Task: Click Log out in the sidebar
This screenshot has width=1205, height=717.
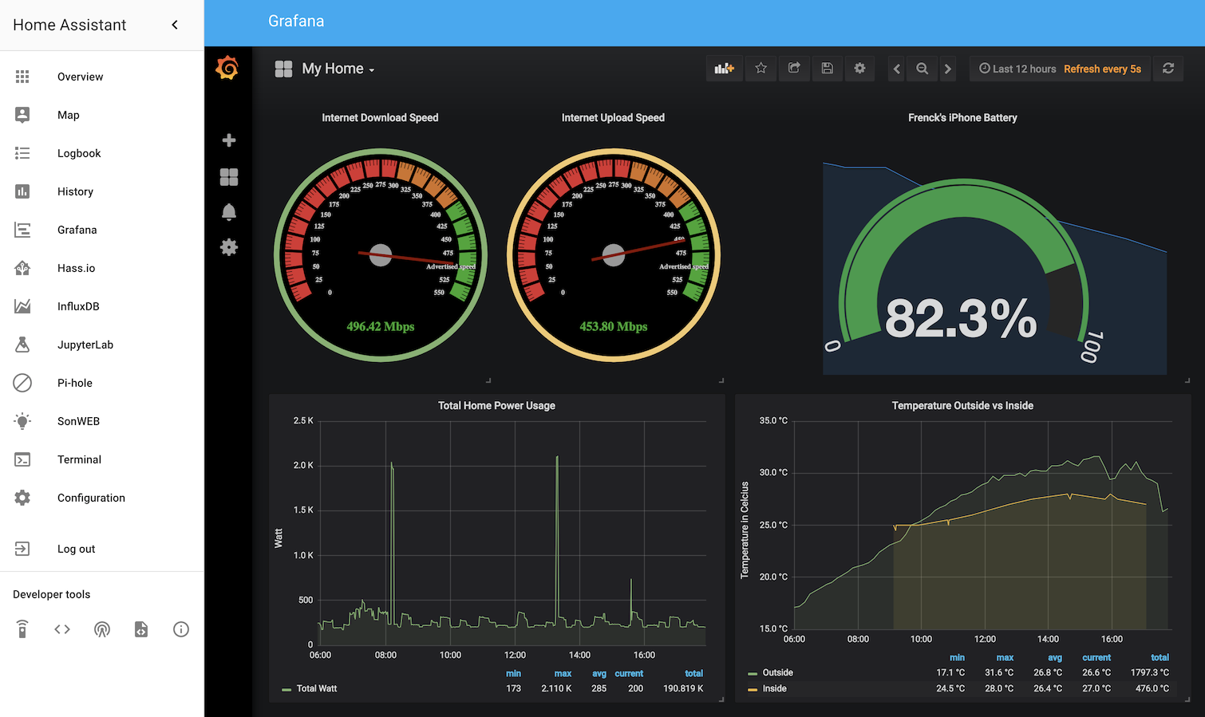Action: [x=76, y=549]
